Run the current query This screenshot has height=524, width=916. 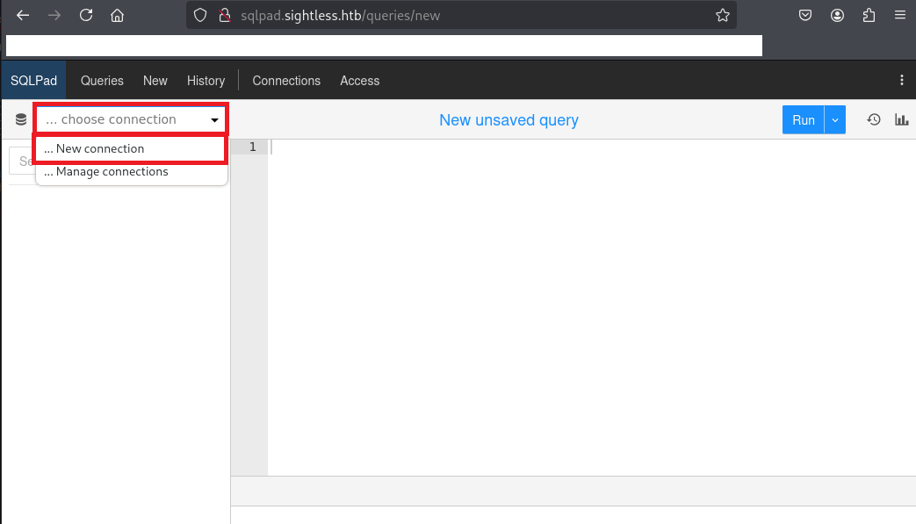point(803,120)
